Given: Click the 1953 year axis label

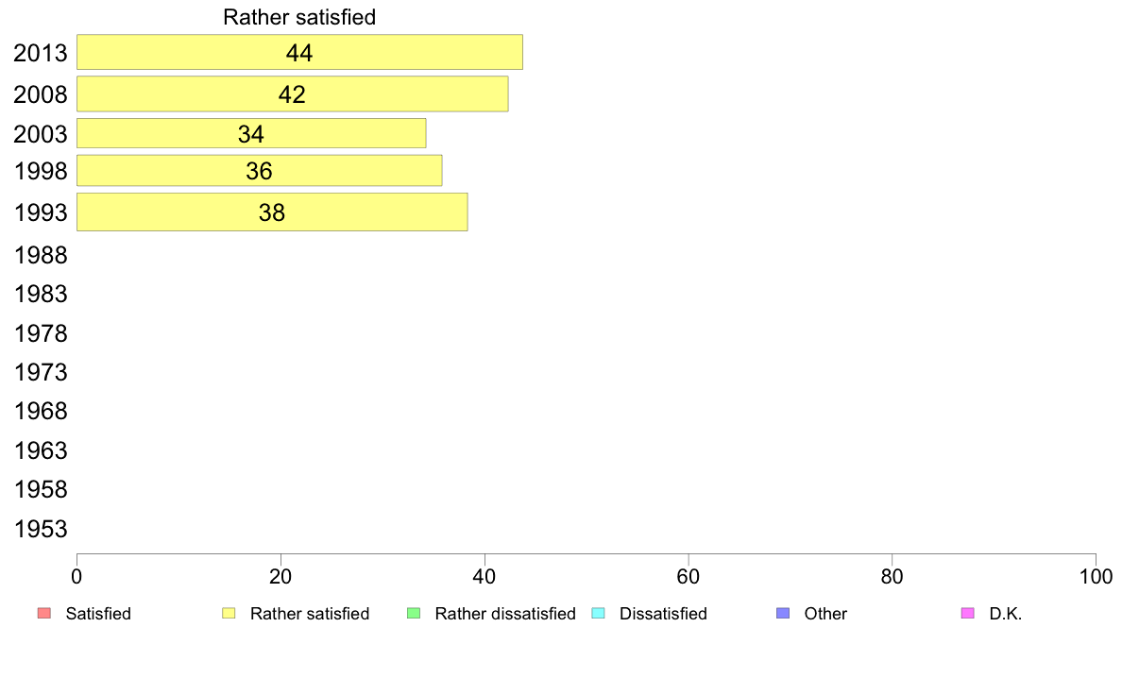Looking at the screenshot, I should click(x=40, y=529).
